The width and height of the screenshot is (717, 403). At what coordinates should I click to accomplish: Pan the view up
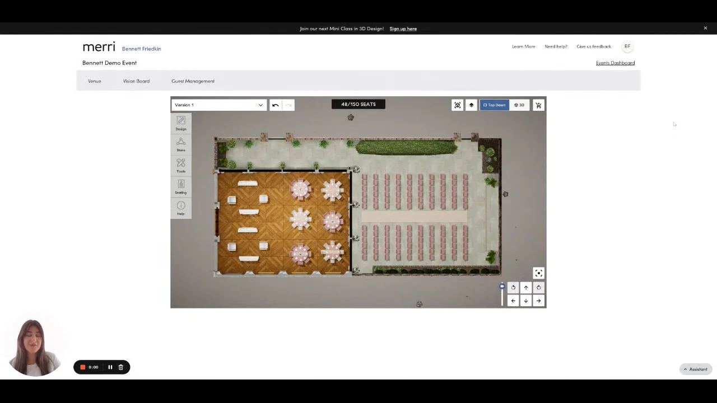(526, 287)
